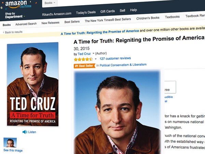
Task: Select the Best Sellers tab
Action: [x=72, y=22]
